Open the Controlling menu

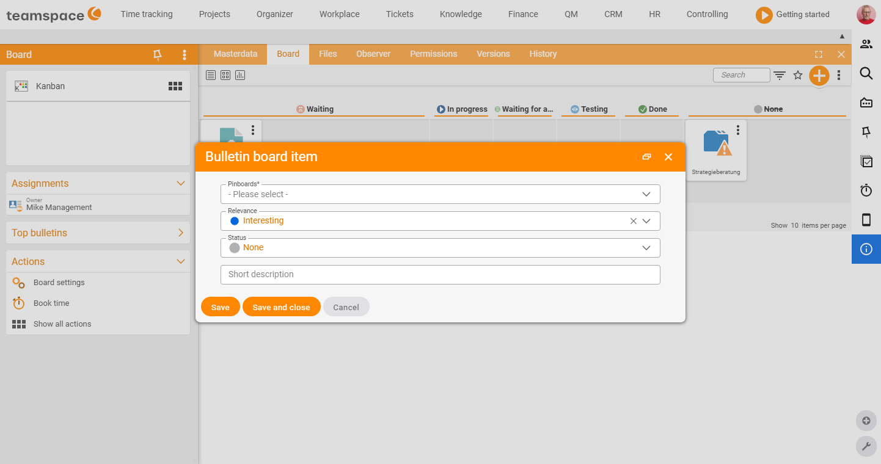[x=707, y=14]
